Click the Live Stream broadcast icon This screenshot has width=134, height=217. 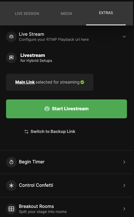click(x=11, y=37)
